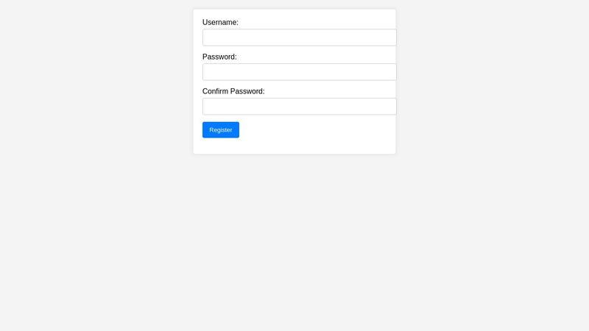Submit the registration form with Register

pyautogui.click(x=221, y=130)
